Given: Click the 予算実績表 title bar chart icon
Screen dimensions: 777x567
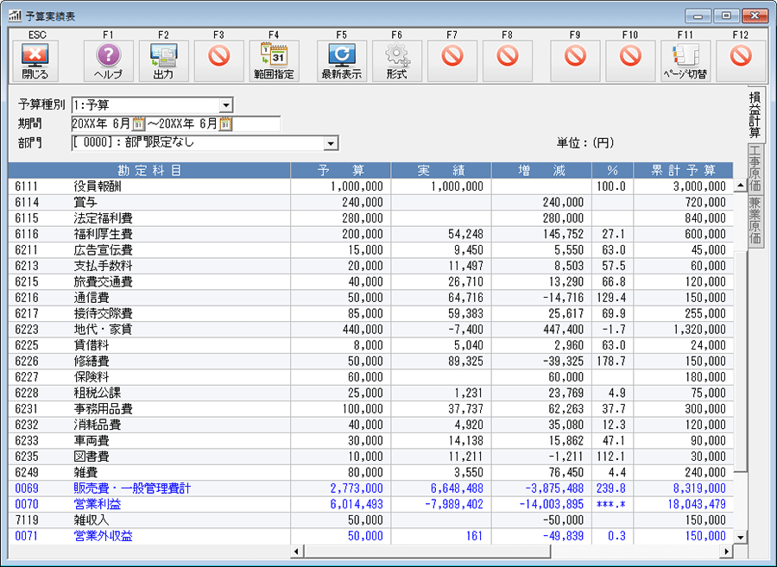Looking at the screenshot, I should pyautogui.click(x=15, y=16).
